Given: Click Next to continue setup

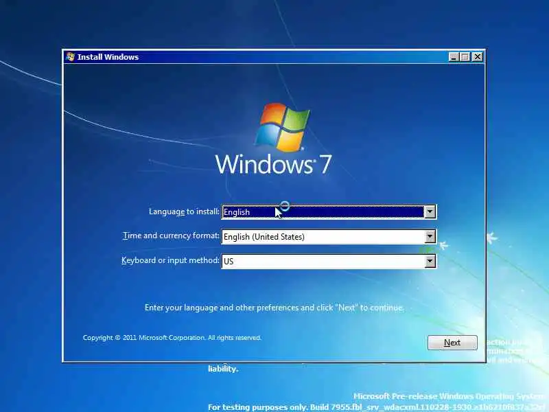Looking at the screenshot, I should pos(452,342).
